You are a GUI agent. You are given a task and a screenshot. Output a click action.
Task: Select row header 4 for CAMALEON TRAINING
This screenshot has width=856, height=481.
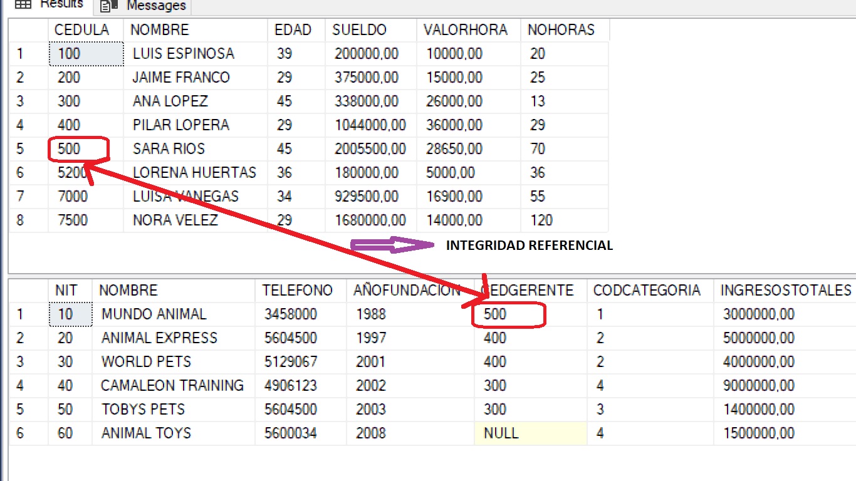(28, 386)
